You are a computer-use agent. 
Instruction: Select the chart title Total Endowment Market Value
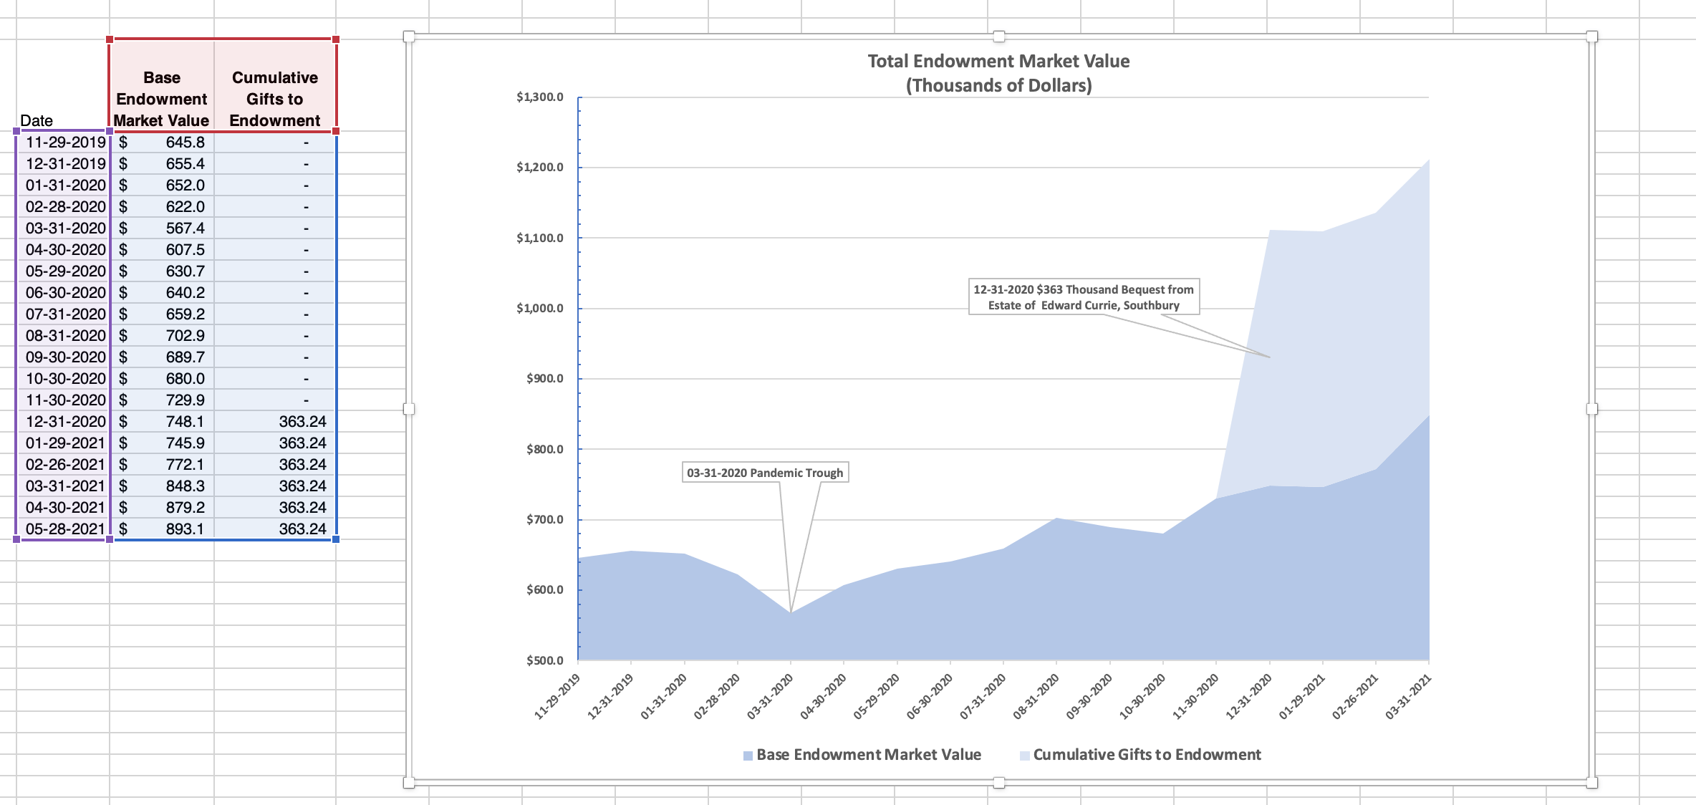998,73
